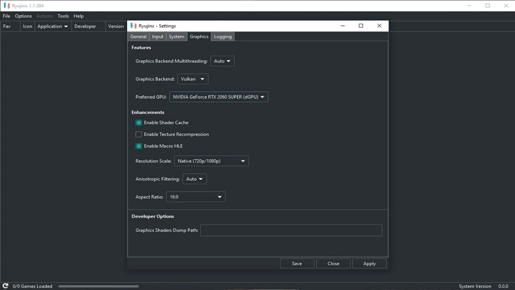This screenshot has width=515, height=290.
Task: Enable Texture Recompression checkbox
Action: [139, 134]
